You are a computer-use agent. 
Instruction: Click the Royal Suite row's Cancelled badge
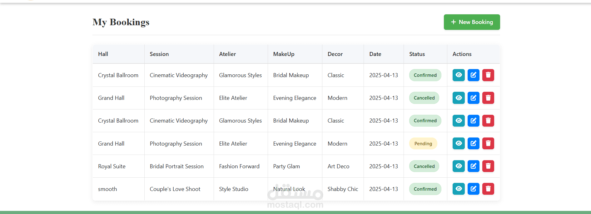(x=424, y=166)
